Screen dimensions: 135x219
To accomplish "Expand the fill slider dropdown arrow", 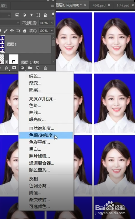I will point(52,31).
